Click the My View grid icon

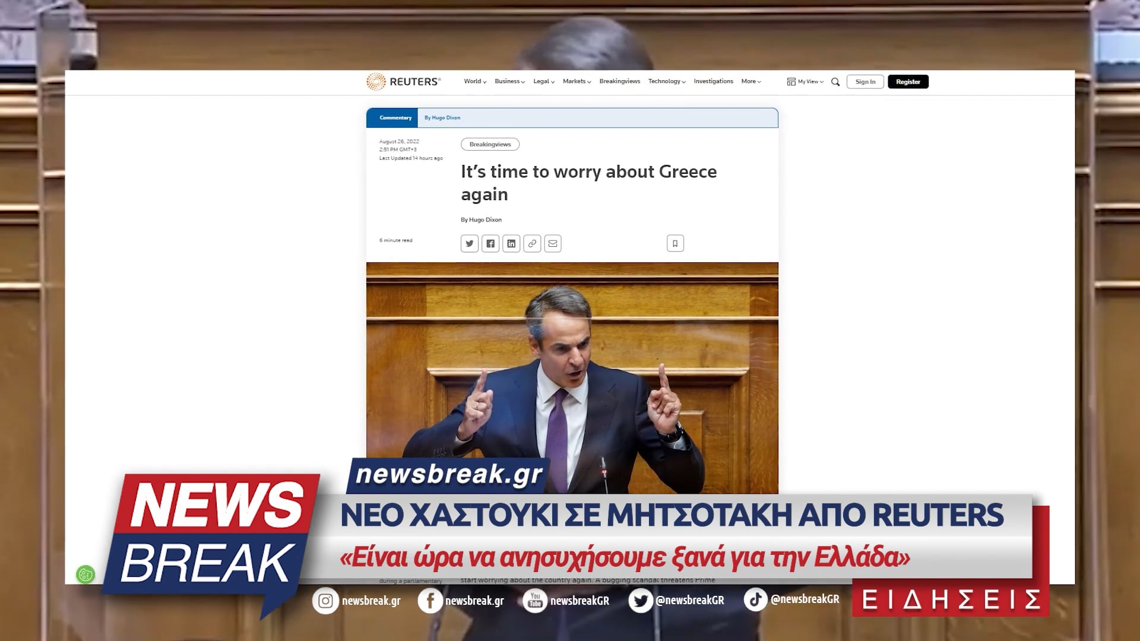[791, 82]
